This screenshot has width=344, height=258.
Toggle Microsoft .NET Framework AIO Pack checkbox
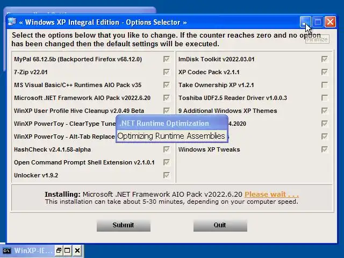[167, 98]
